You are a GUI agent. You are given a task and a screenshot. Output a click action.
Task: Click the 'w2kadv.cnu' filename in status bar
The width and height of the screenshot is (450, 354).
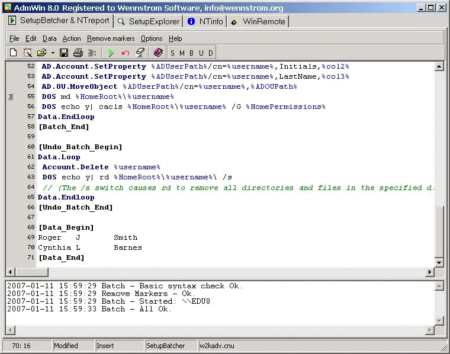pyautogui.click(x=217, y=346)
